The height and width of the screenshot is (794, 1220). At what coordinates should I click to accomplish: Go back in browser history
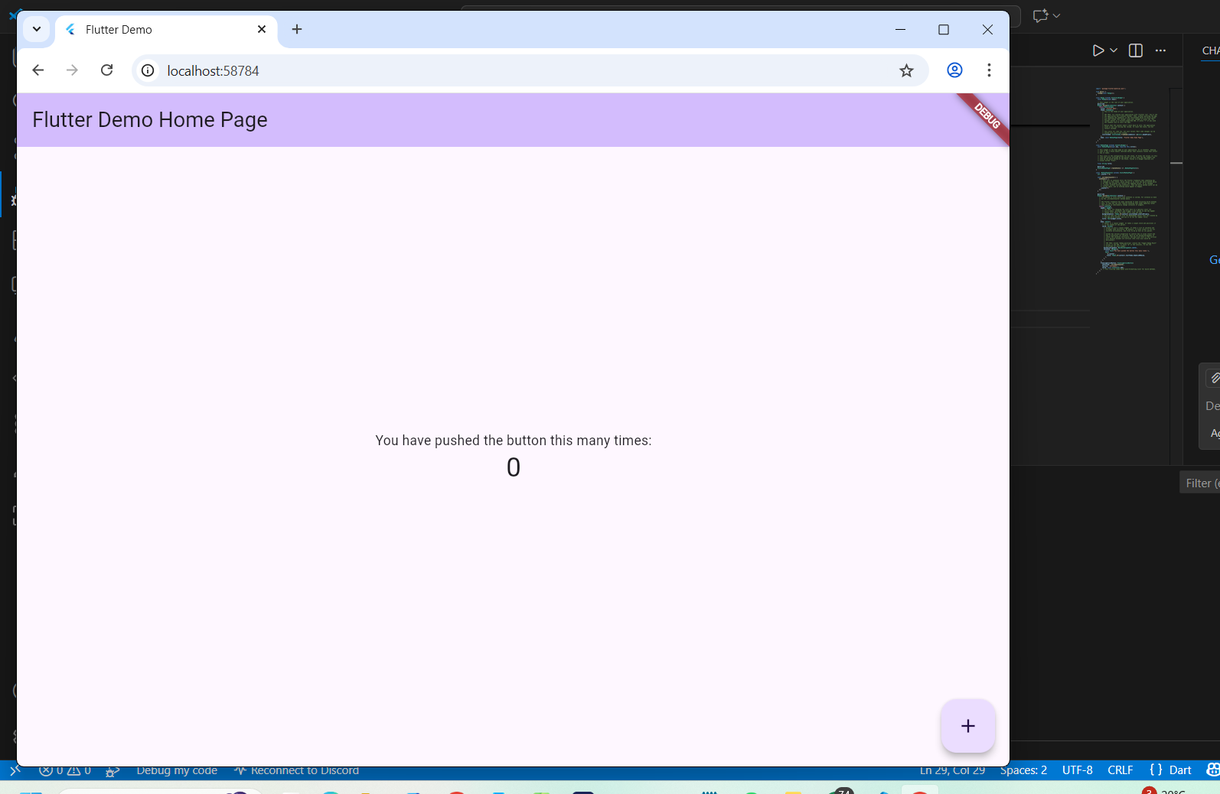(38, 70)
